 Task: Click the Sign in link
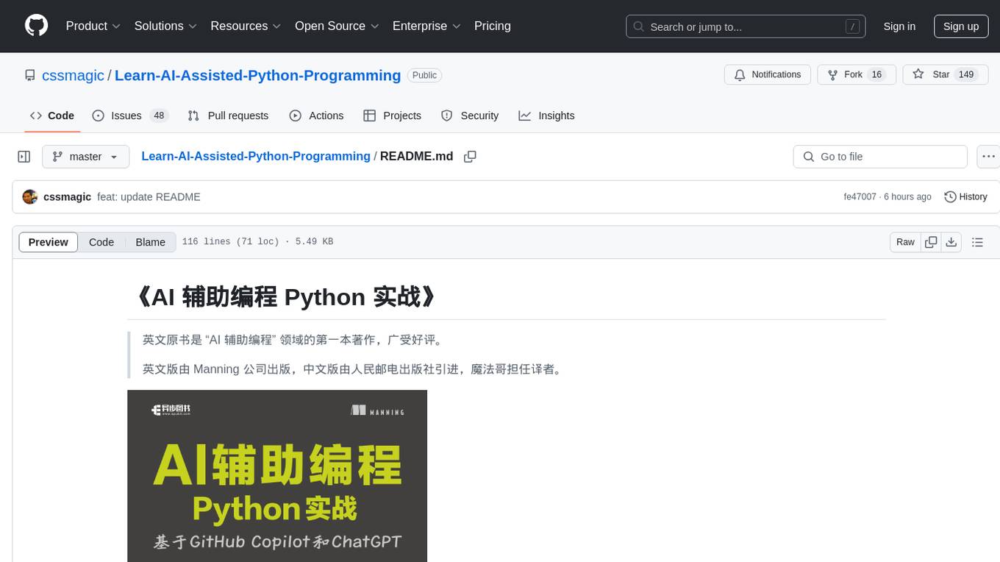tap(899, 26)
